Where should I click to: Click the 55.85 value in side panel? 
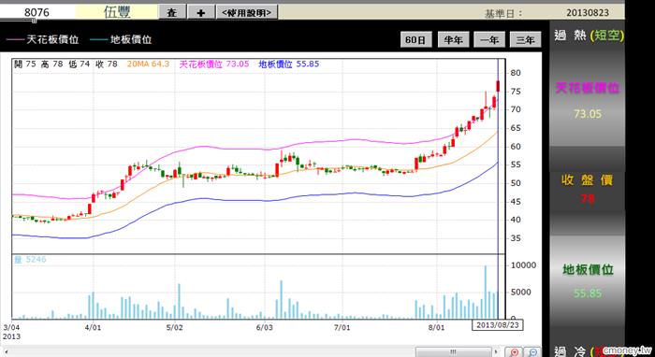click(x=588, y=293)
